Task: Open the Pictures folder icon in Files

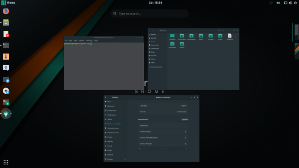Action: [210, 37]
